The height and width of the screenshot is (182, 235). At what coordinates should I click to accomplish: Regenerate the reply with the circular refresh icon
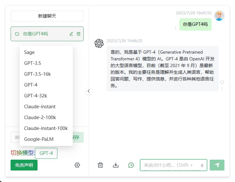pyautogui.click(x=222, y=82)
